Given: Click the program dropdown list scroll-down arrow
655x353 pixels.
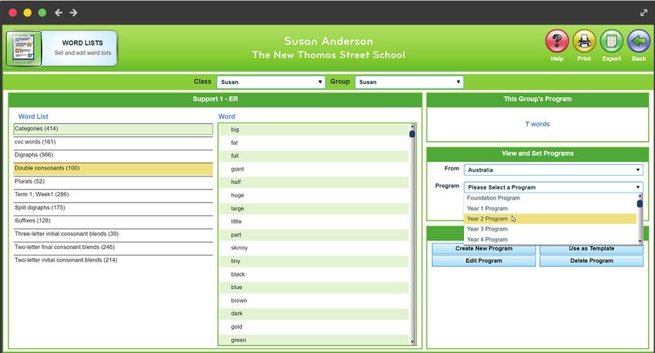Looking at the screenshot, I should pos(640,241).
